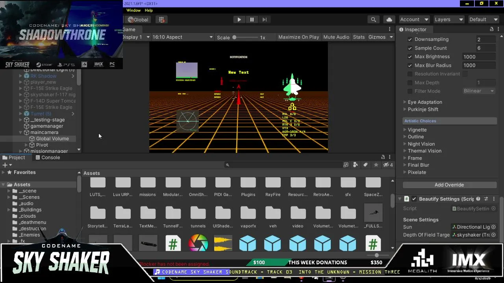Toggle the Max Brightness checkbox
Screen dimensions: 504x283
[x=410, y=57]
